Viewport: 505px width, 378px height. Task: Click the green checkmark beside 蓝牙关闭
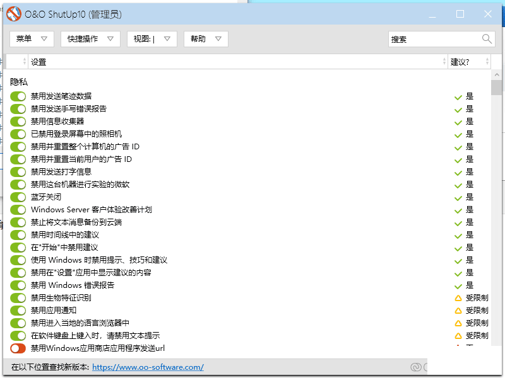[458, 198]
